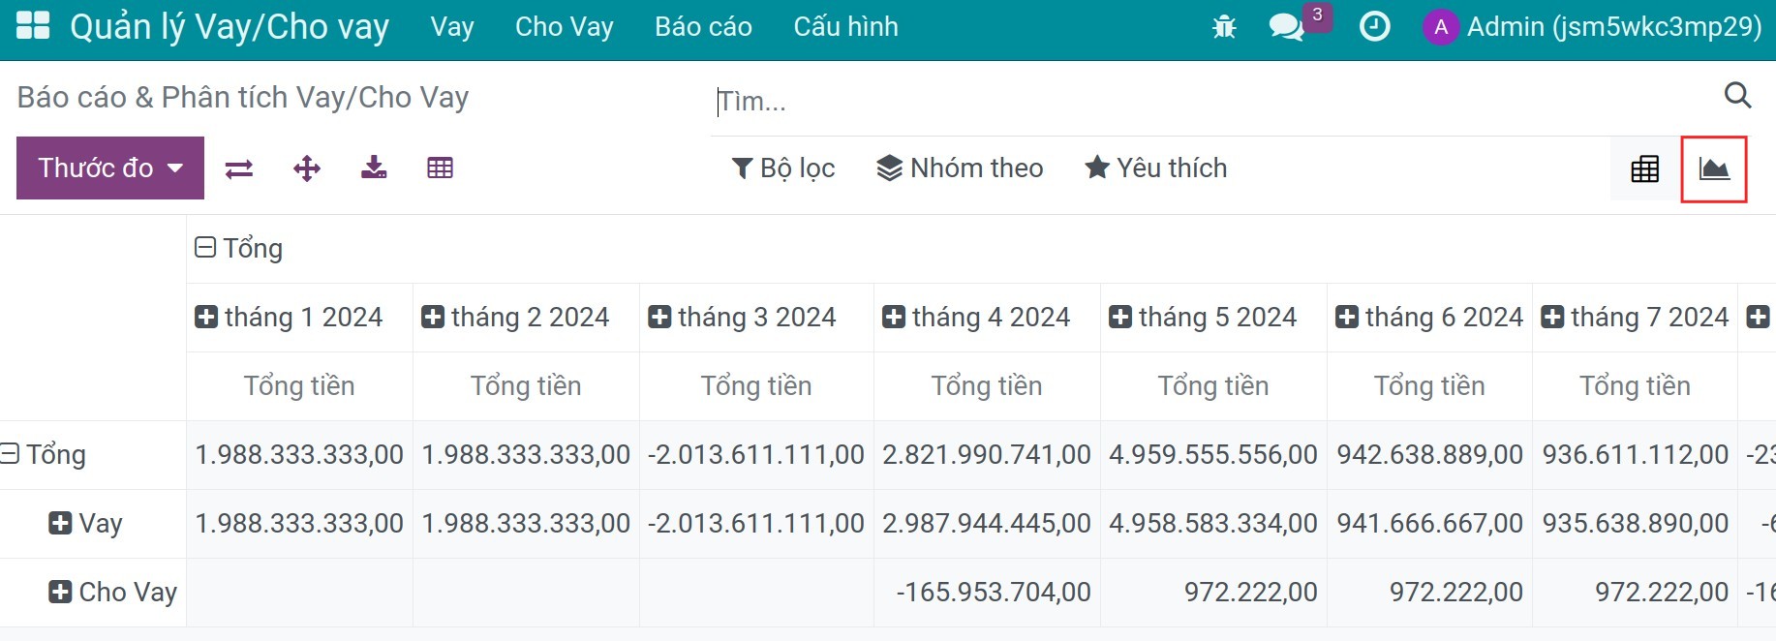Switch to graph chart view

pos(1714,168)
